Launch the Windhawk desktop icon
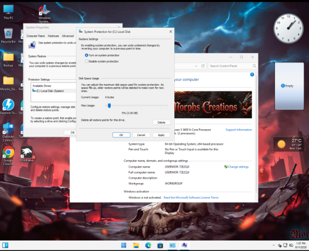Viewport: 309px width, 251px height. point(27,154)
